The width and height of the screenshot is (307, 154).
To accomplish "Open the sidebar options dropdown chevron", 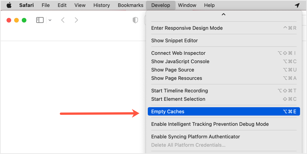I will [50, 20].
